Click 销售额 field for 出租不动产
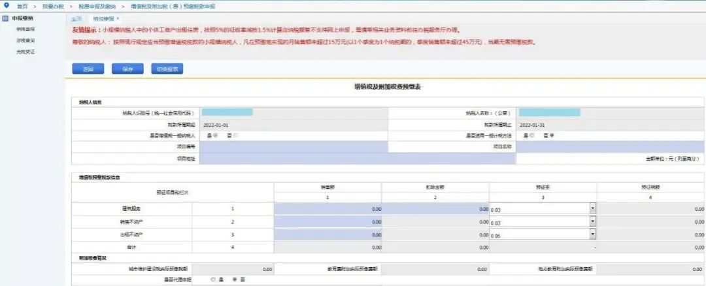This screenshot has height=286, width=706. (x=328, y=234)
